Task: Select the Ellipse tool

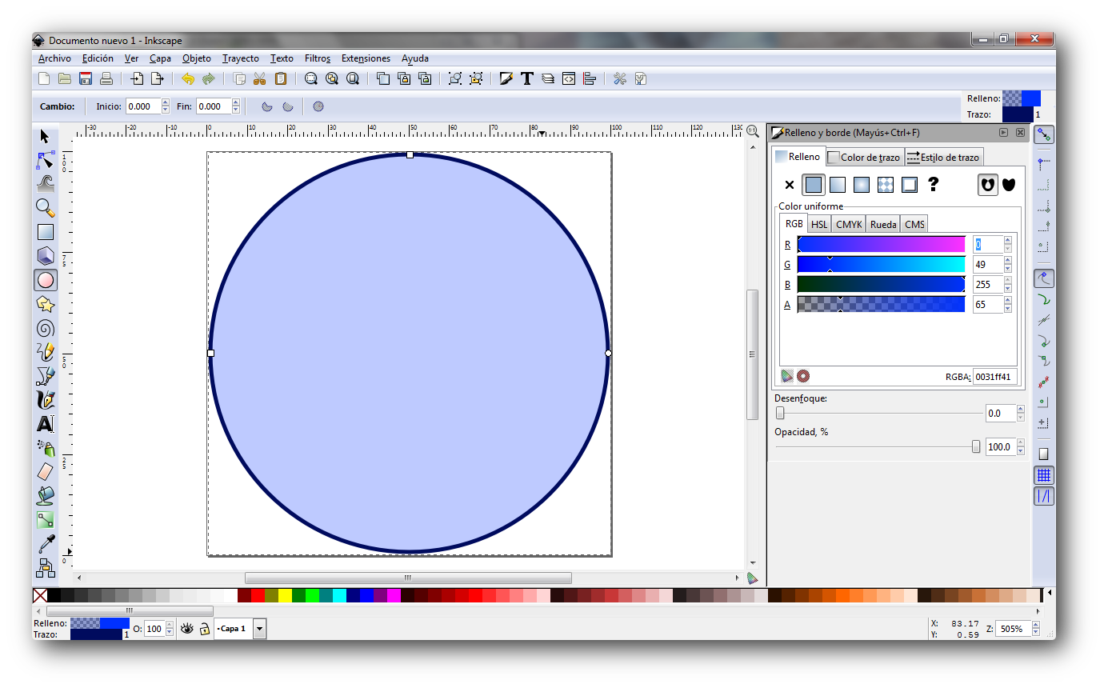Action: [x=46, y=280]
